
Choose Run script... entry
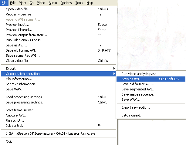(58, 120)
